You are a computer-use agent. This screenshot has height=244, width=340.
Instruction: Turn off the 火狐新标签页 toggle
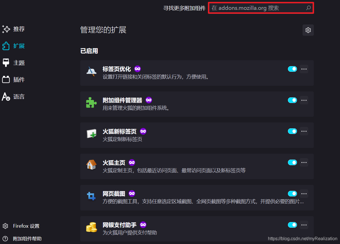coord(292,131)
